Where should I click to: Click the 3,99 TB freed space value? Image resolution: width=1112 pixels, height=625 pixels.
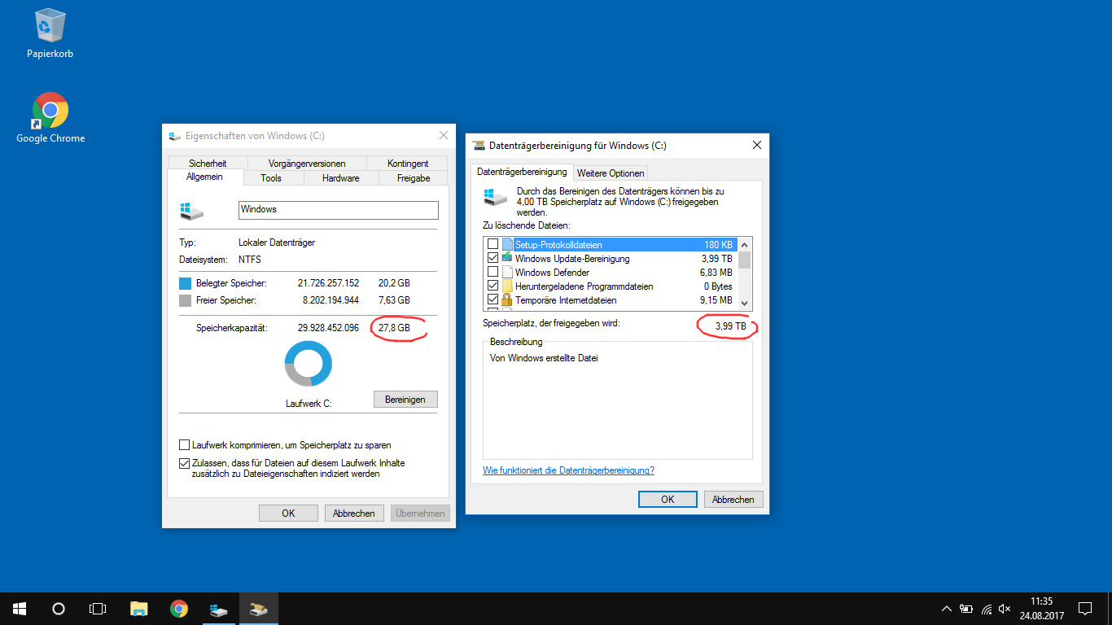point(730,326)
